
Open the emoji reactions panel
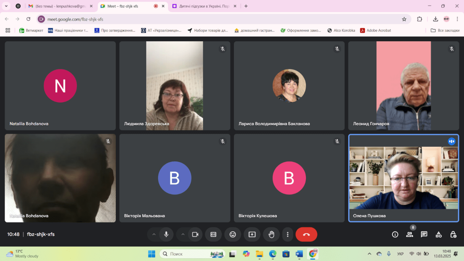coord(233,234)
